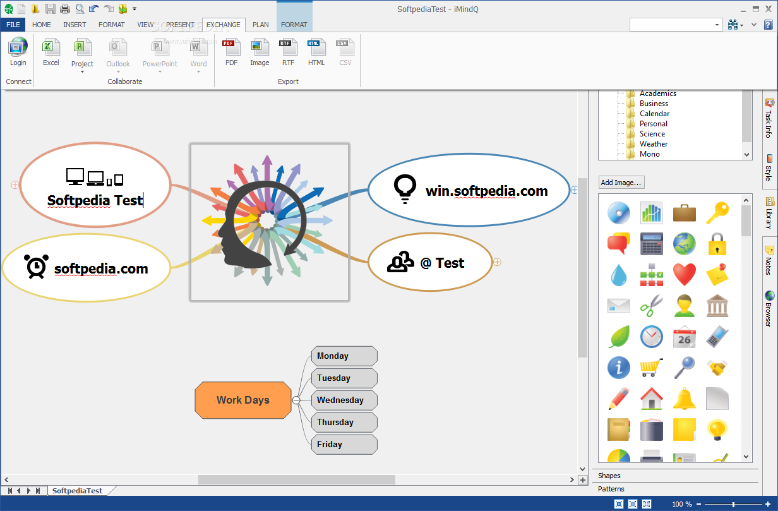
Task: Click the Print icon in quick access toolbar
Action: tap(64, 9)
